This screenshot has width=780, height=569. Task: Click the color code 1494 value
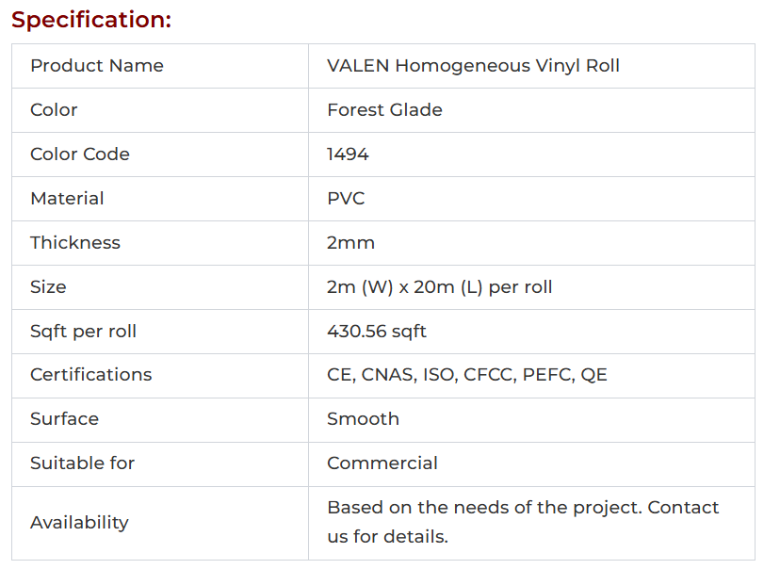point(348,154)
